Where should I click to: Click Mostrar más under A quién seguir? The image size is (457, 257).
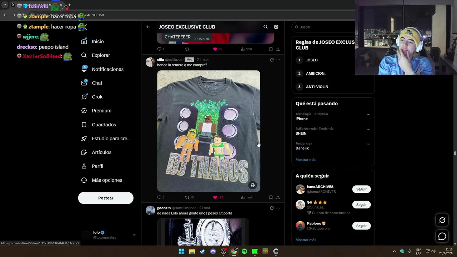[x=306, y=240]
